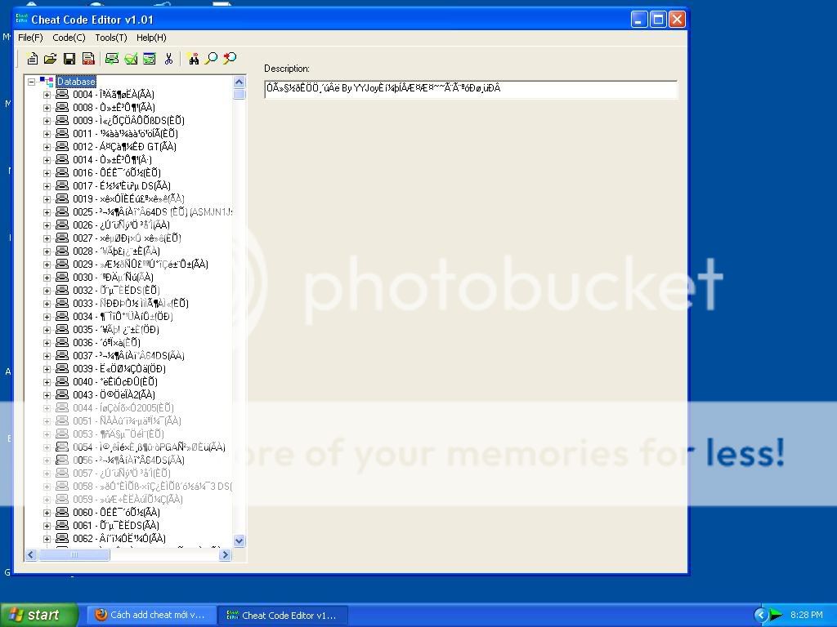Click the Database root node icon
Screen dimensions: 837x627
point(47,82)
